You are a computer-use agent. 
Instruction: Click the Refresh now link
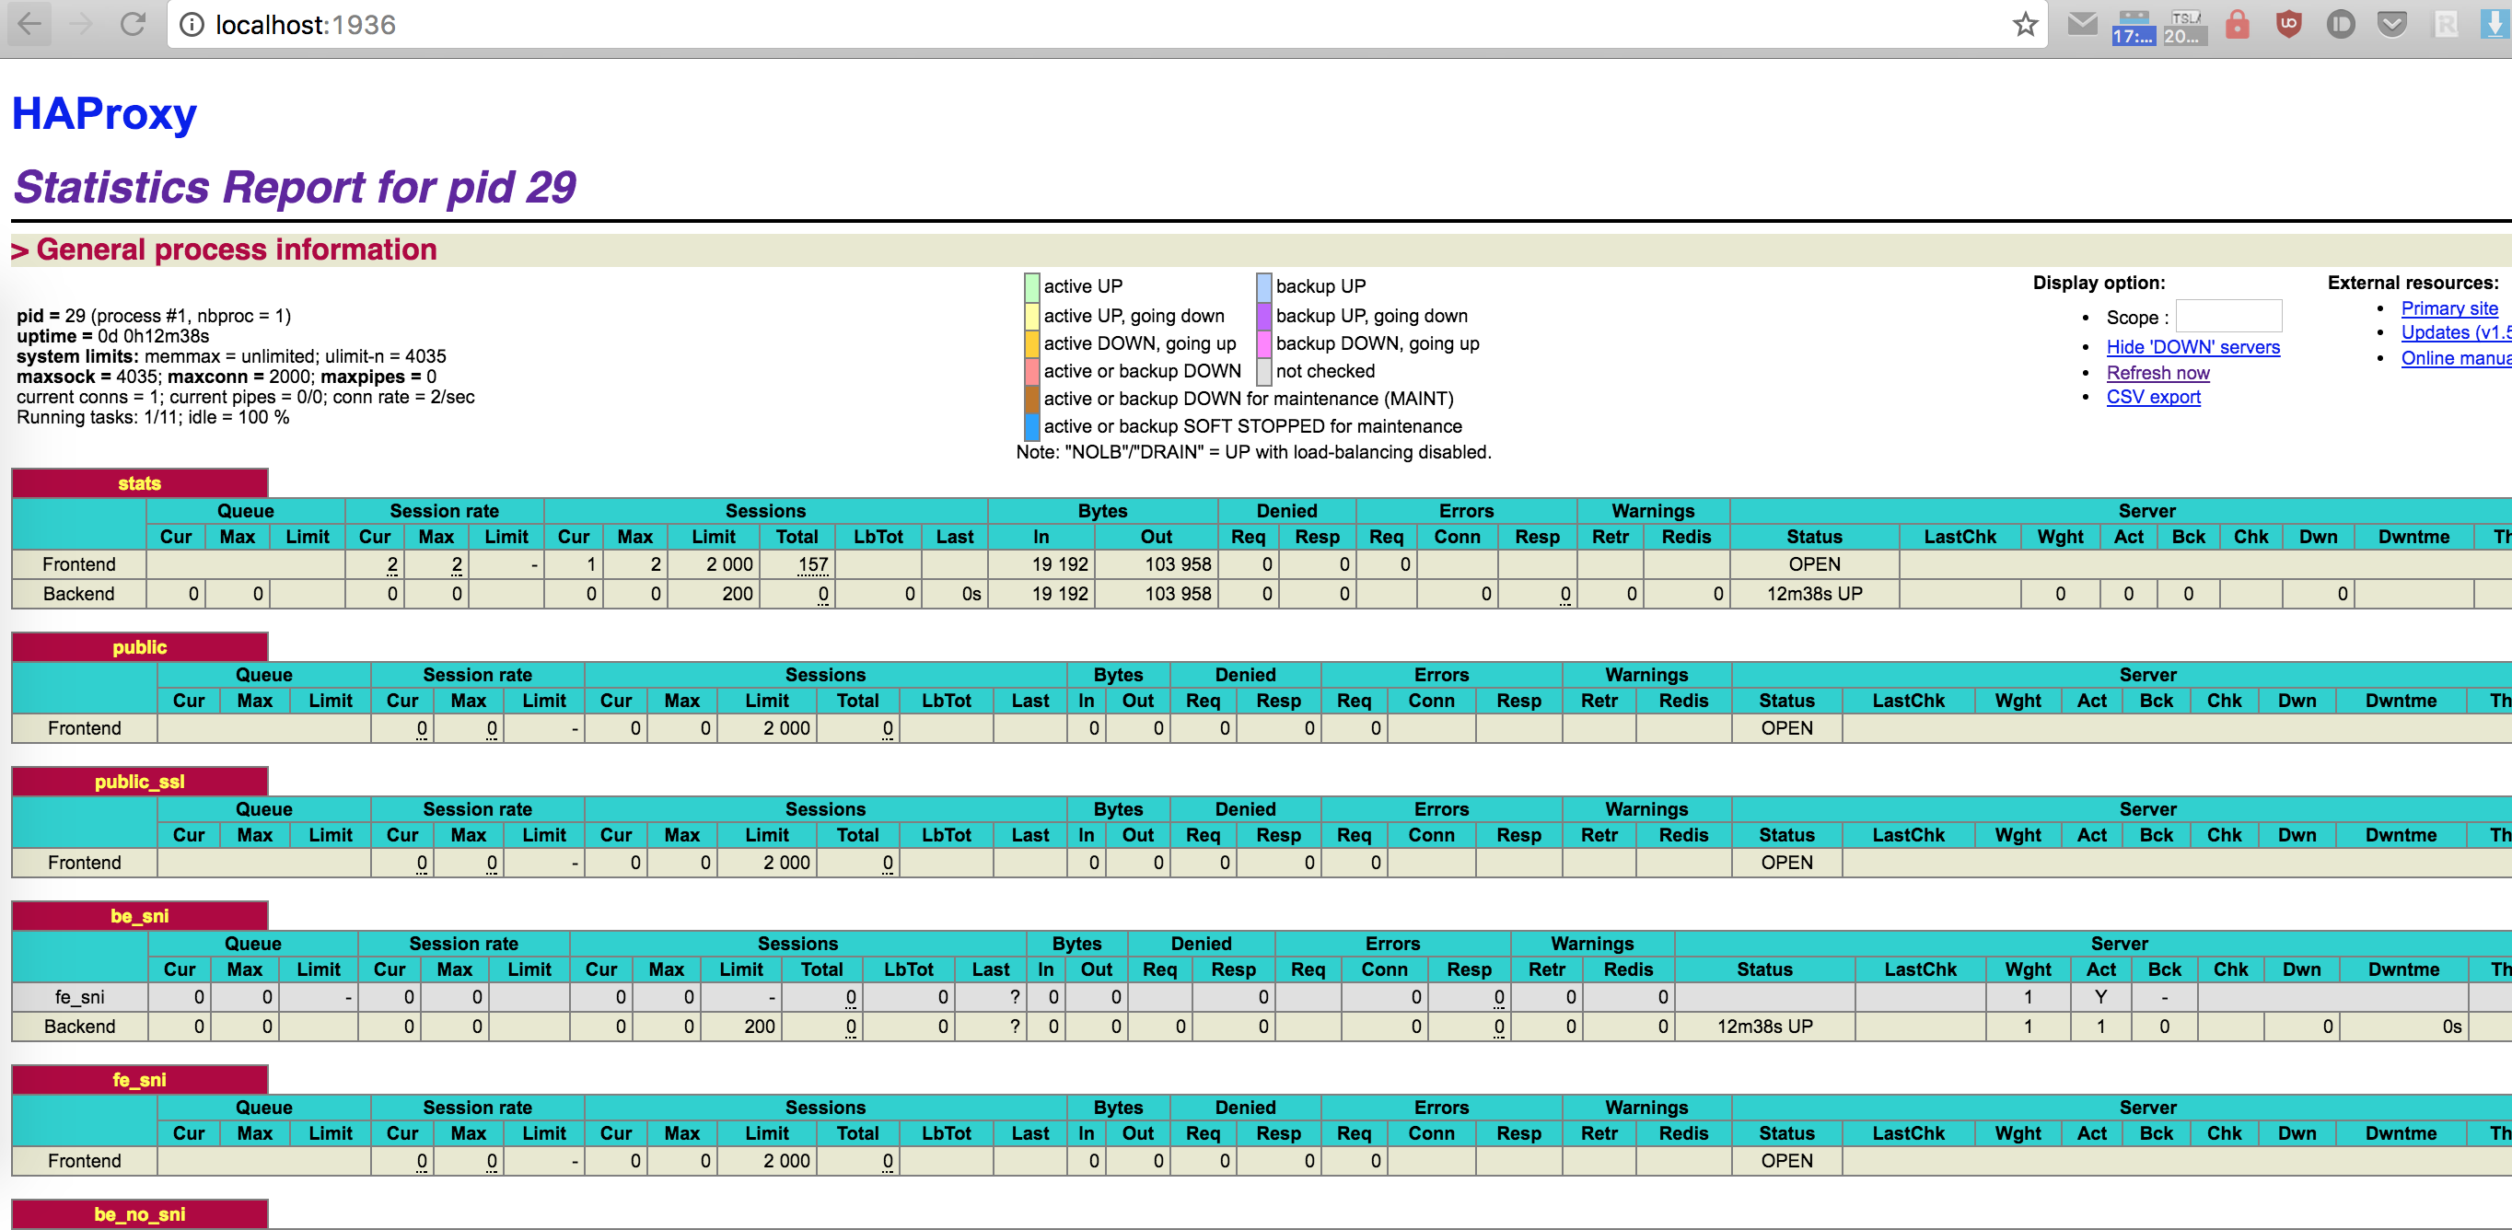coord(2158,372)
